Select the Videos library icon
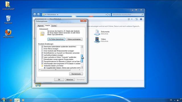182x102 pixels. pos(97,40)
